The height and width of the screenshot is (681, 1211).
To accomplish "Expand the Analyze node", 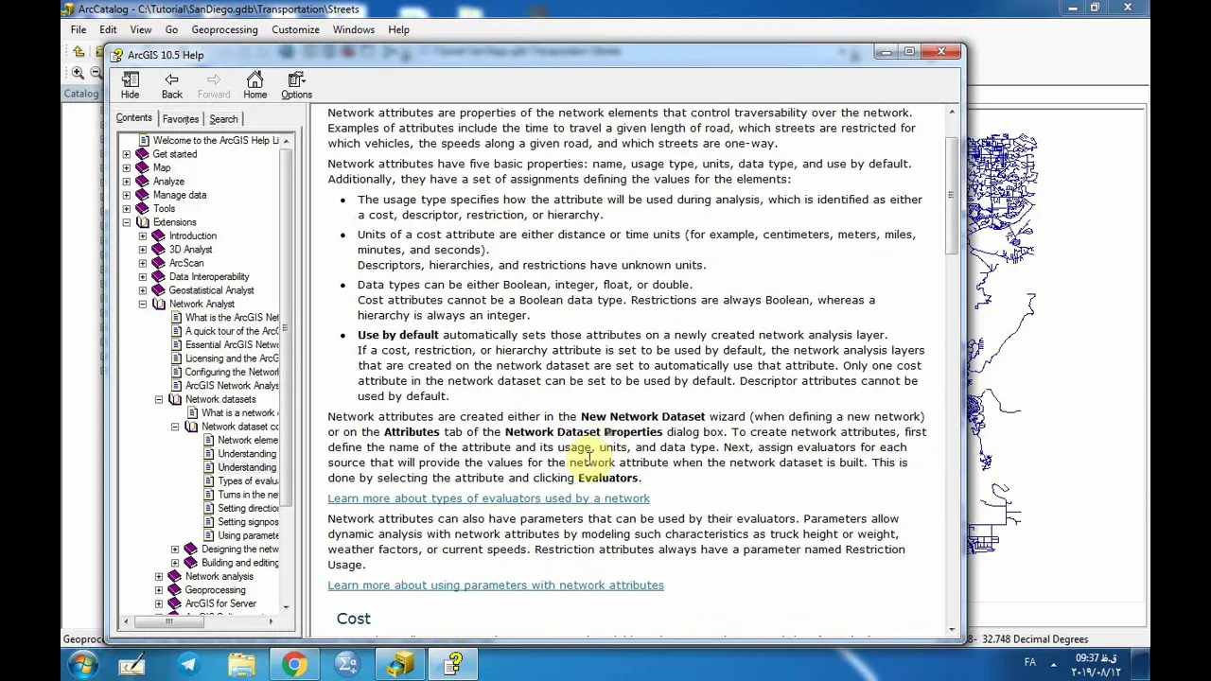I will [127, 182].
